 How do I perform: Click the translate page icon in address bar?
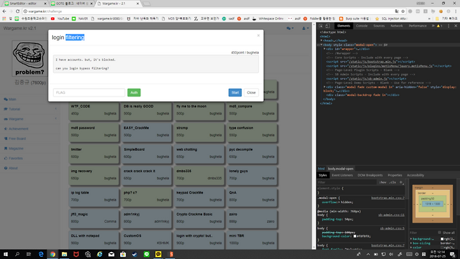click(397, 11)
